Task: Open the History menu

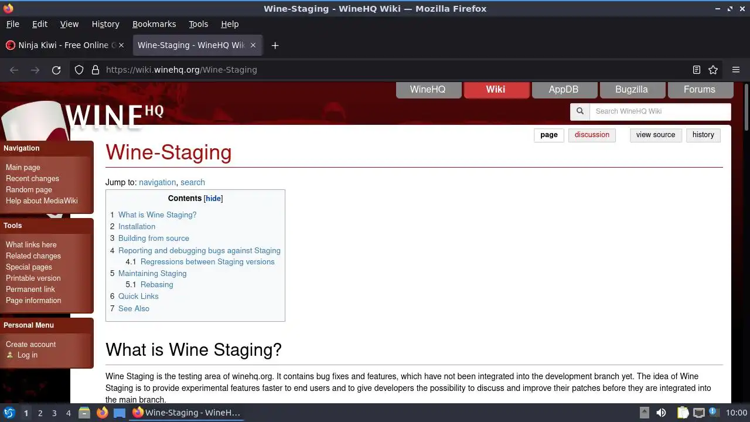Action: tap(105, 24)
